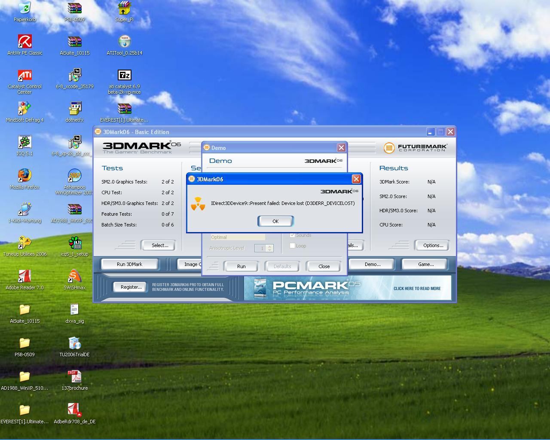550x440 pixels.
Task: Open the EVEREST Ultimate archive icon
Action: (x=124, y=109)
